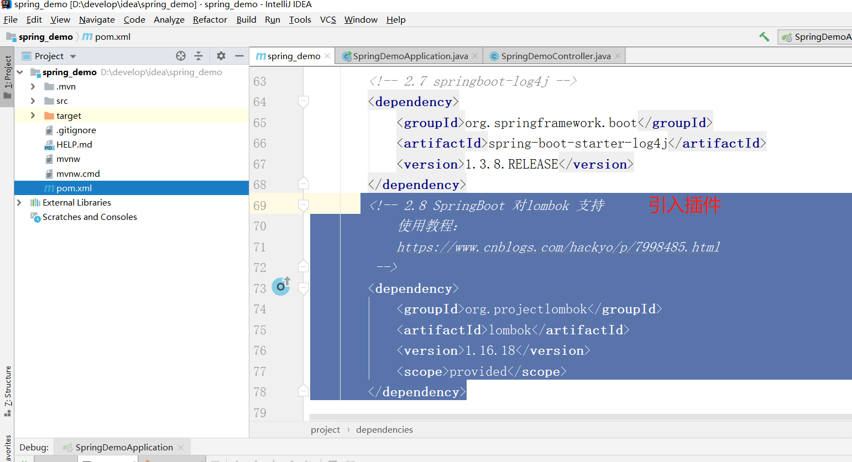
Task: Click the horizontal scrollbar under the editor
Action: [x=581, y=417]
